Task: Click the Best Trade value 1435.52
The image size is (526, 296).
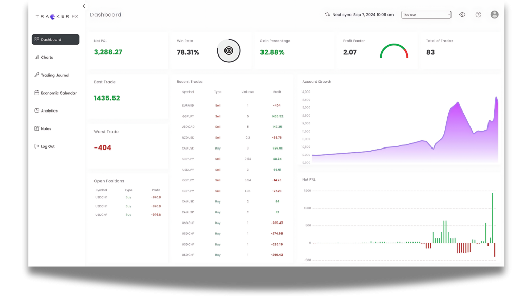Action: 108,98
